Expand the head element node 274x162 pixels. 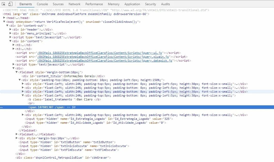click(x=4, y=18)
